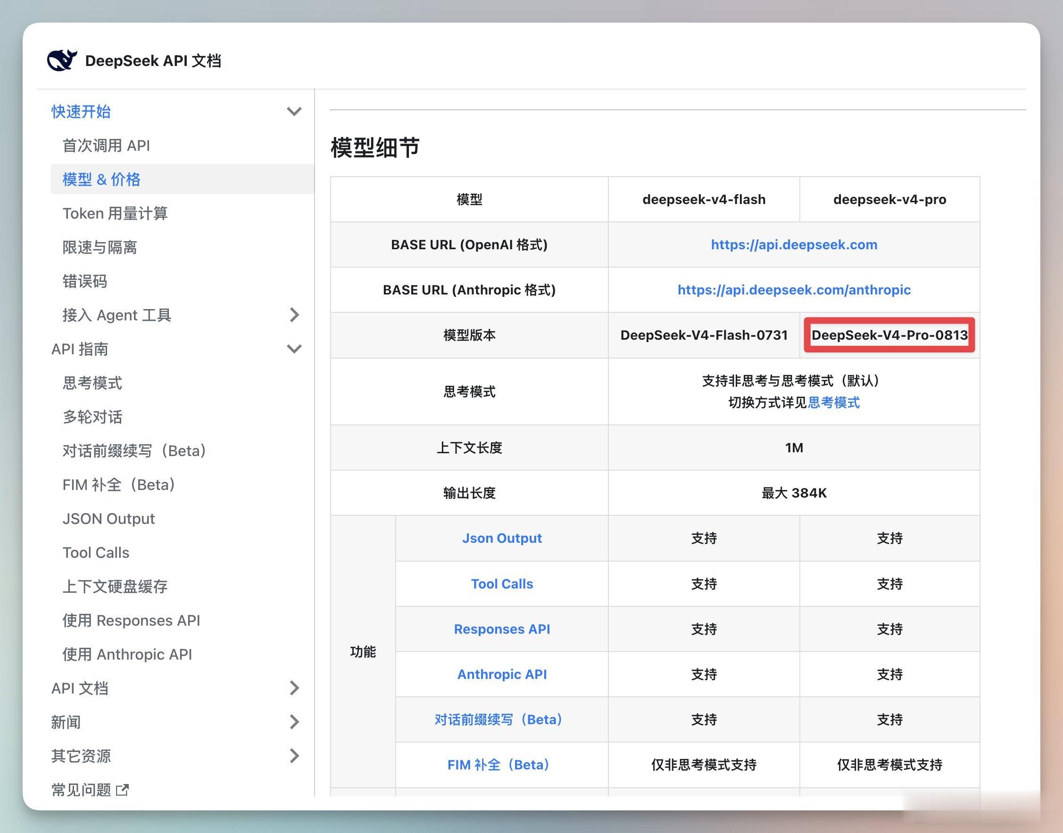The width and height of the screenshot is (1063, 833).
Task: Open 接入 Agent 工具 sidebar item
Action: pyautogui.click(x=117, y=315)
